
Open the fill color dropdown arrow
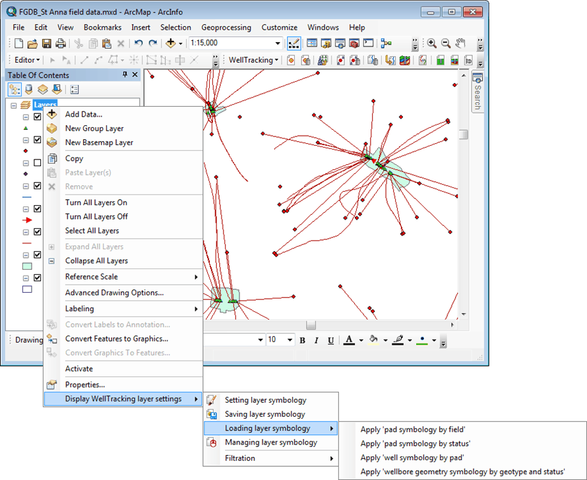[385, 340]
